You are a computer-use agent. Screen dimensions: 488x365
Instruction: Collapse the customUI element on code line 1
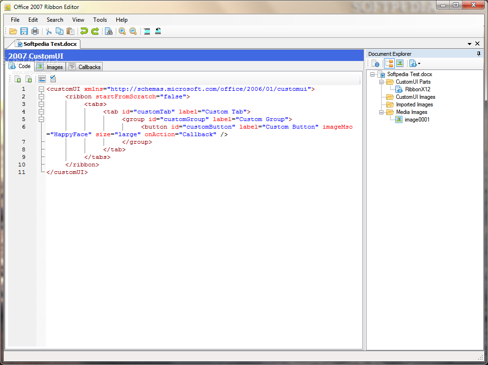42,89
